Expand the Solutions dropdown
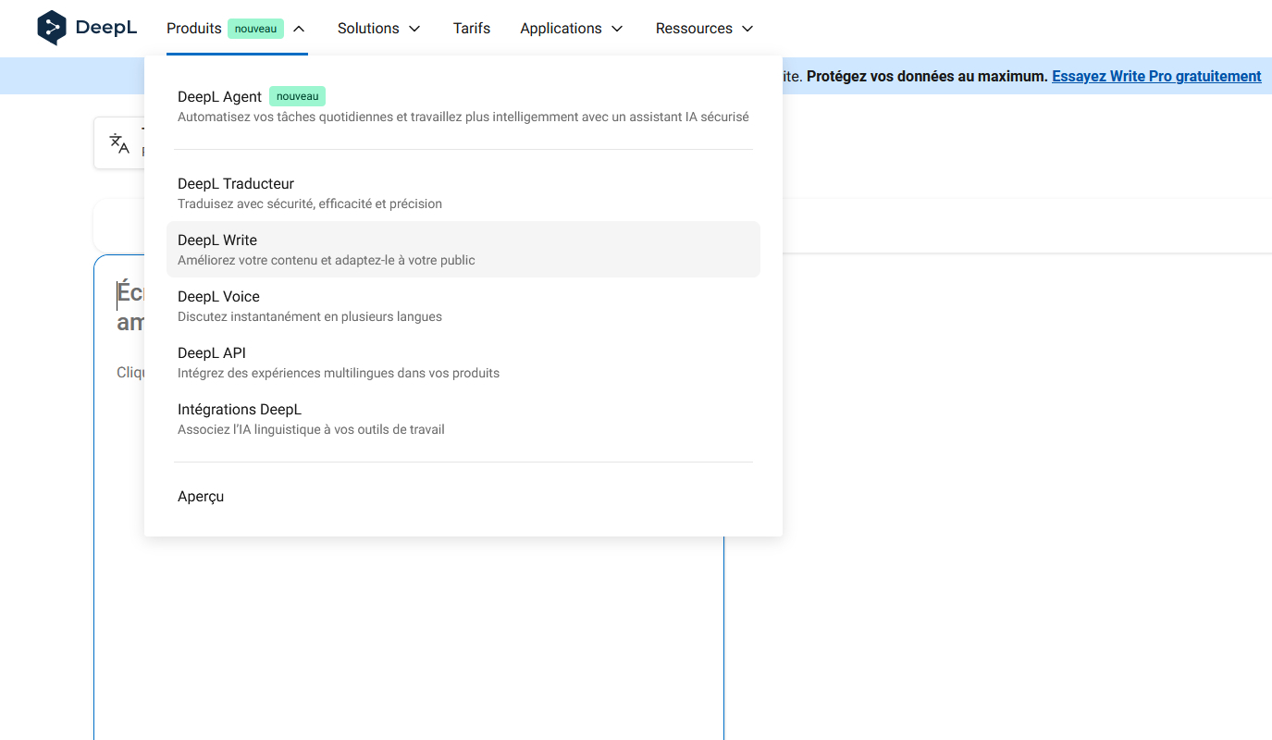This screenshot has width=1272, height=740. [x=378, y=29]
